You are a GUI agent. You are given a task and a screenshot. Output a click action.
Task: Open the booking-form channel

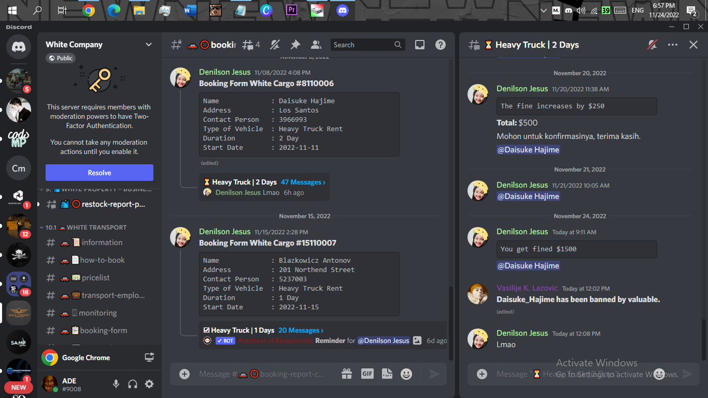coord(100,331)
